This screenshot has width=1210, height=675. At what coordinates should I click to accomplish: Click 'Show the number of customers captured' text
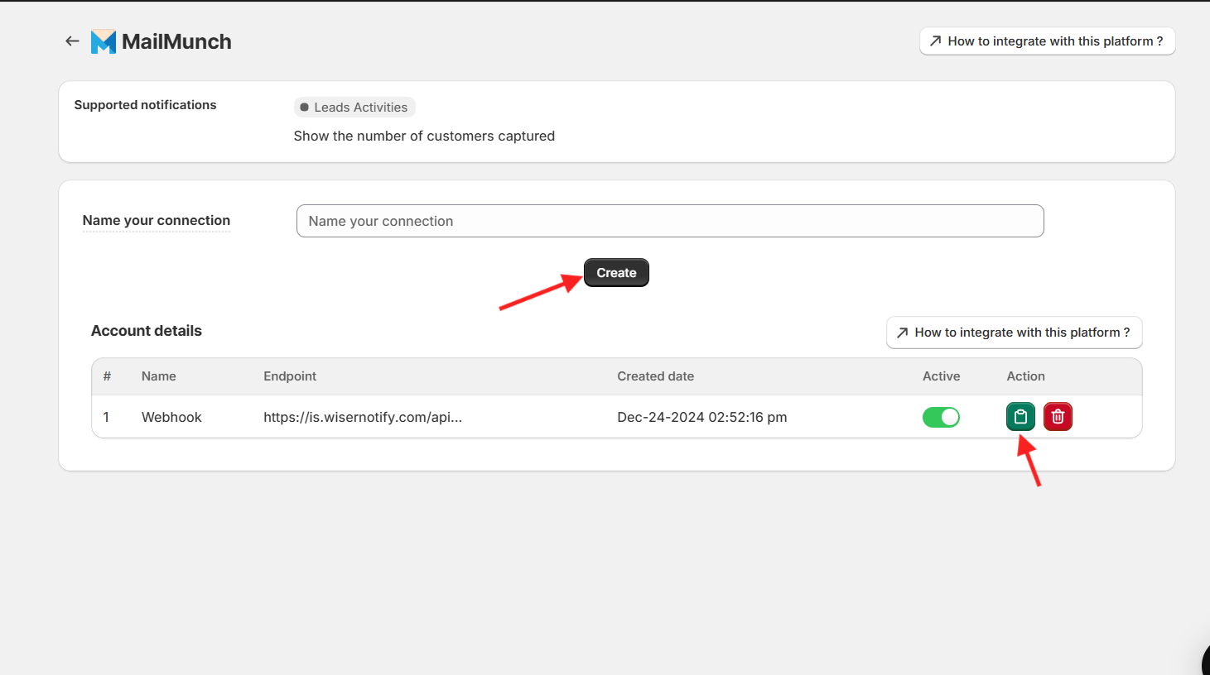pos(424,136)
